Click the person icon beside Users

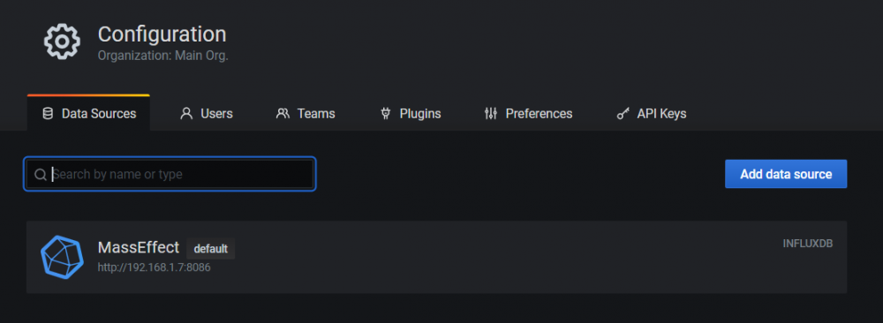tap(185, 114)
